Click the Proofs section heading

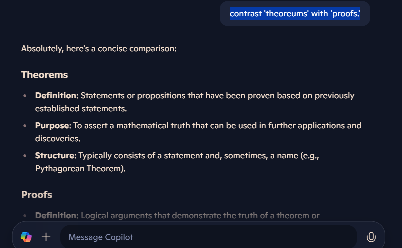(x=37, y=195)
